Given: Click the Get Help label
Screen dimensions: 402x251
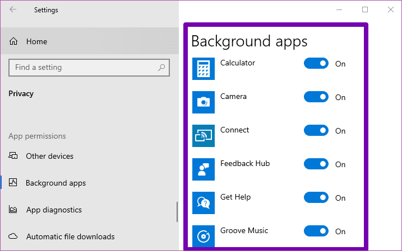Looking at the screenshot, I should pyautogui.click(x=235, y=197).
